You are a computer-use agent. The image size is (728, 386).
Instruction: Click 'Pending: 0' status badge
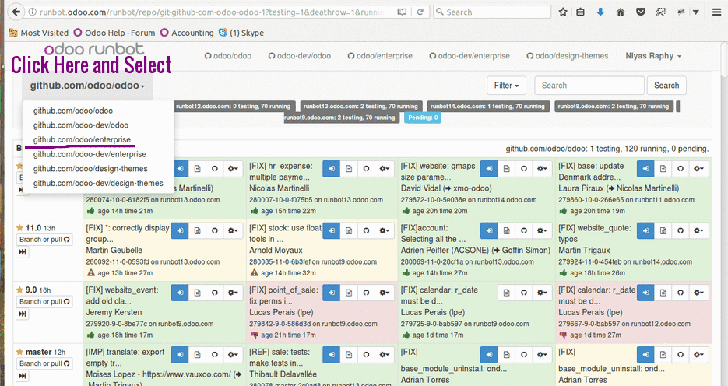click(x=423, y=118)
